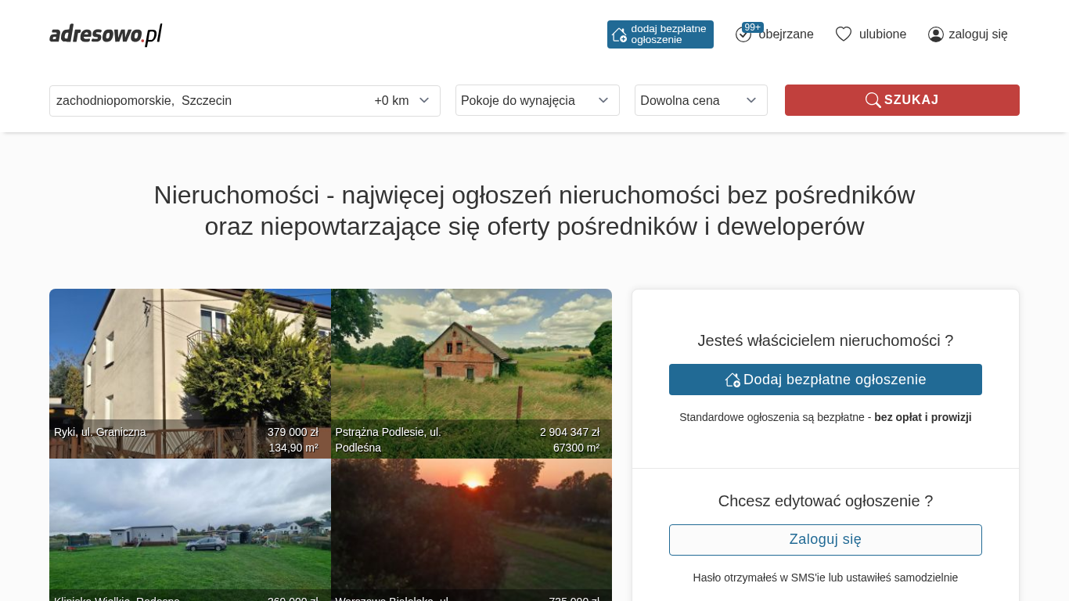Open the listing with grey house and car
1069x601 pixels.
point(189,524)
